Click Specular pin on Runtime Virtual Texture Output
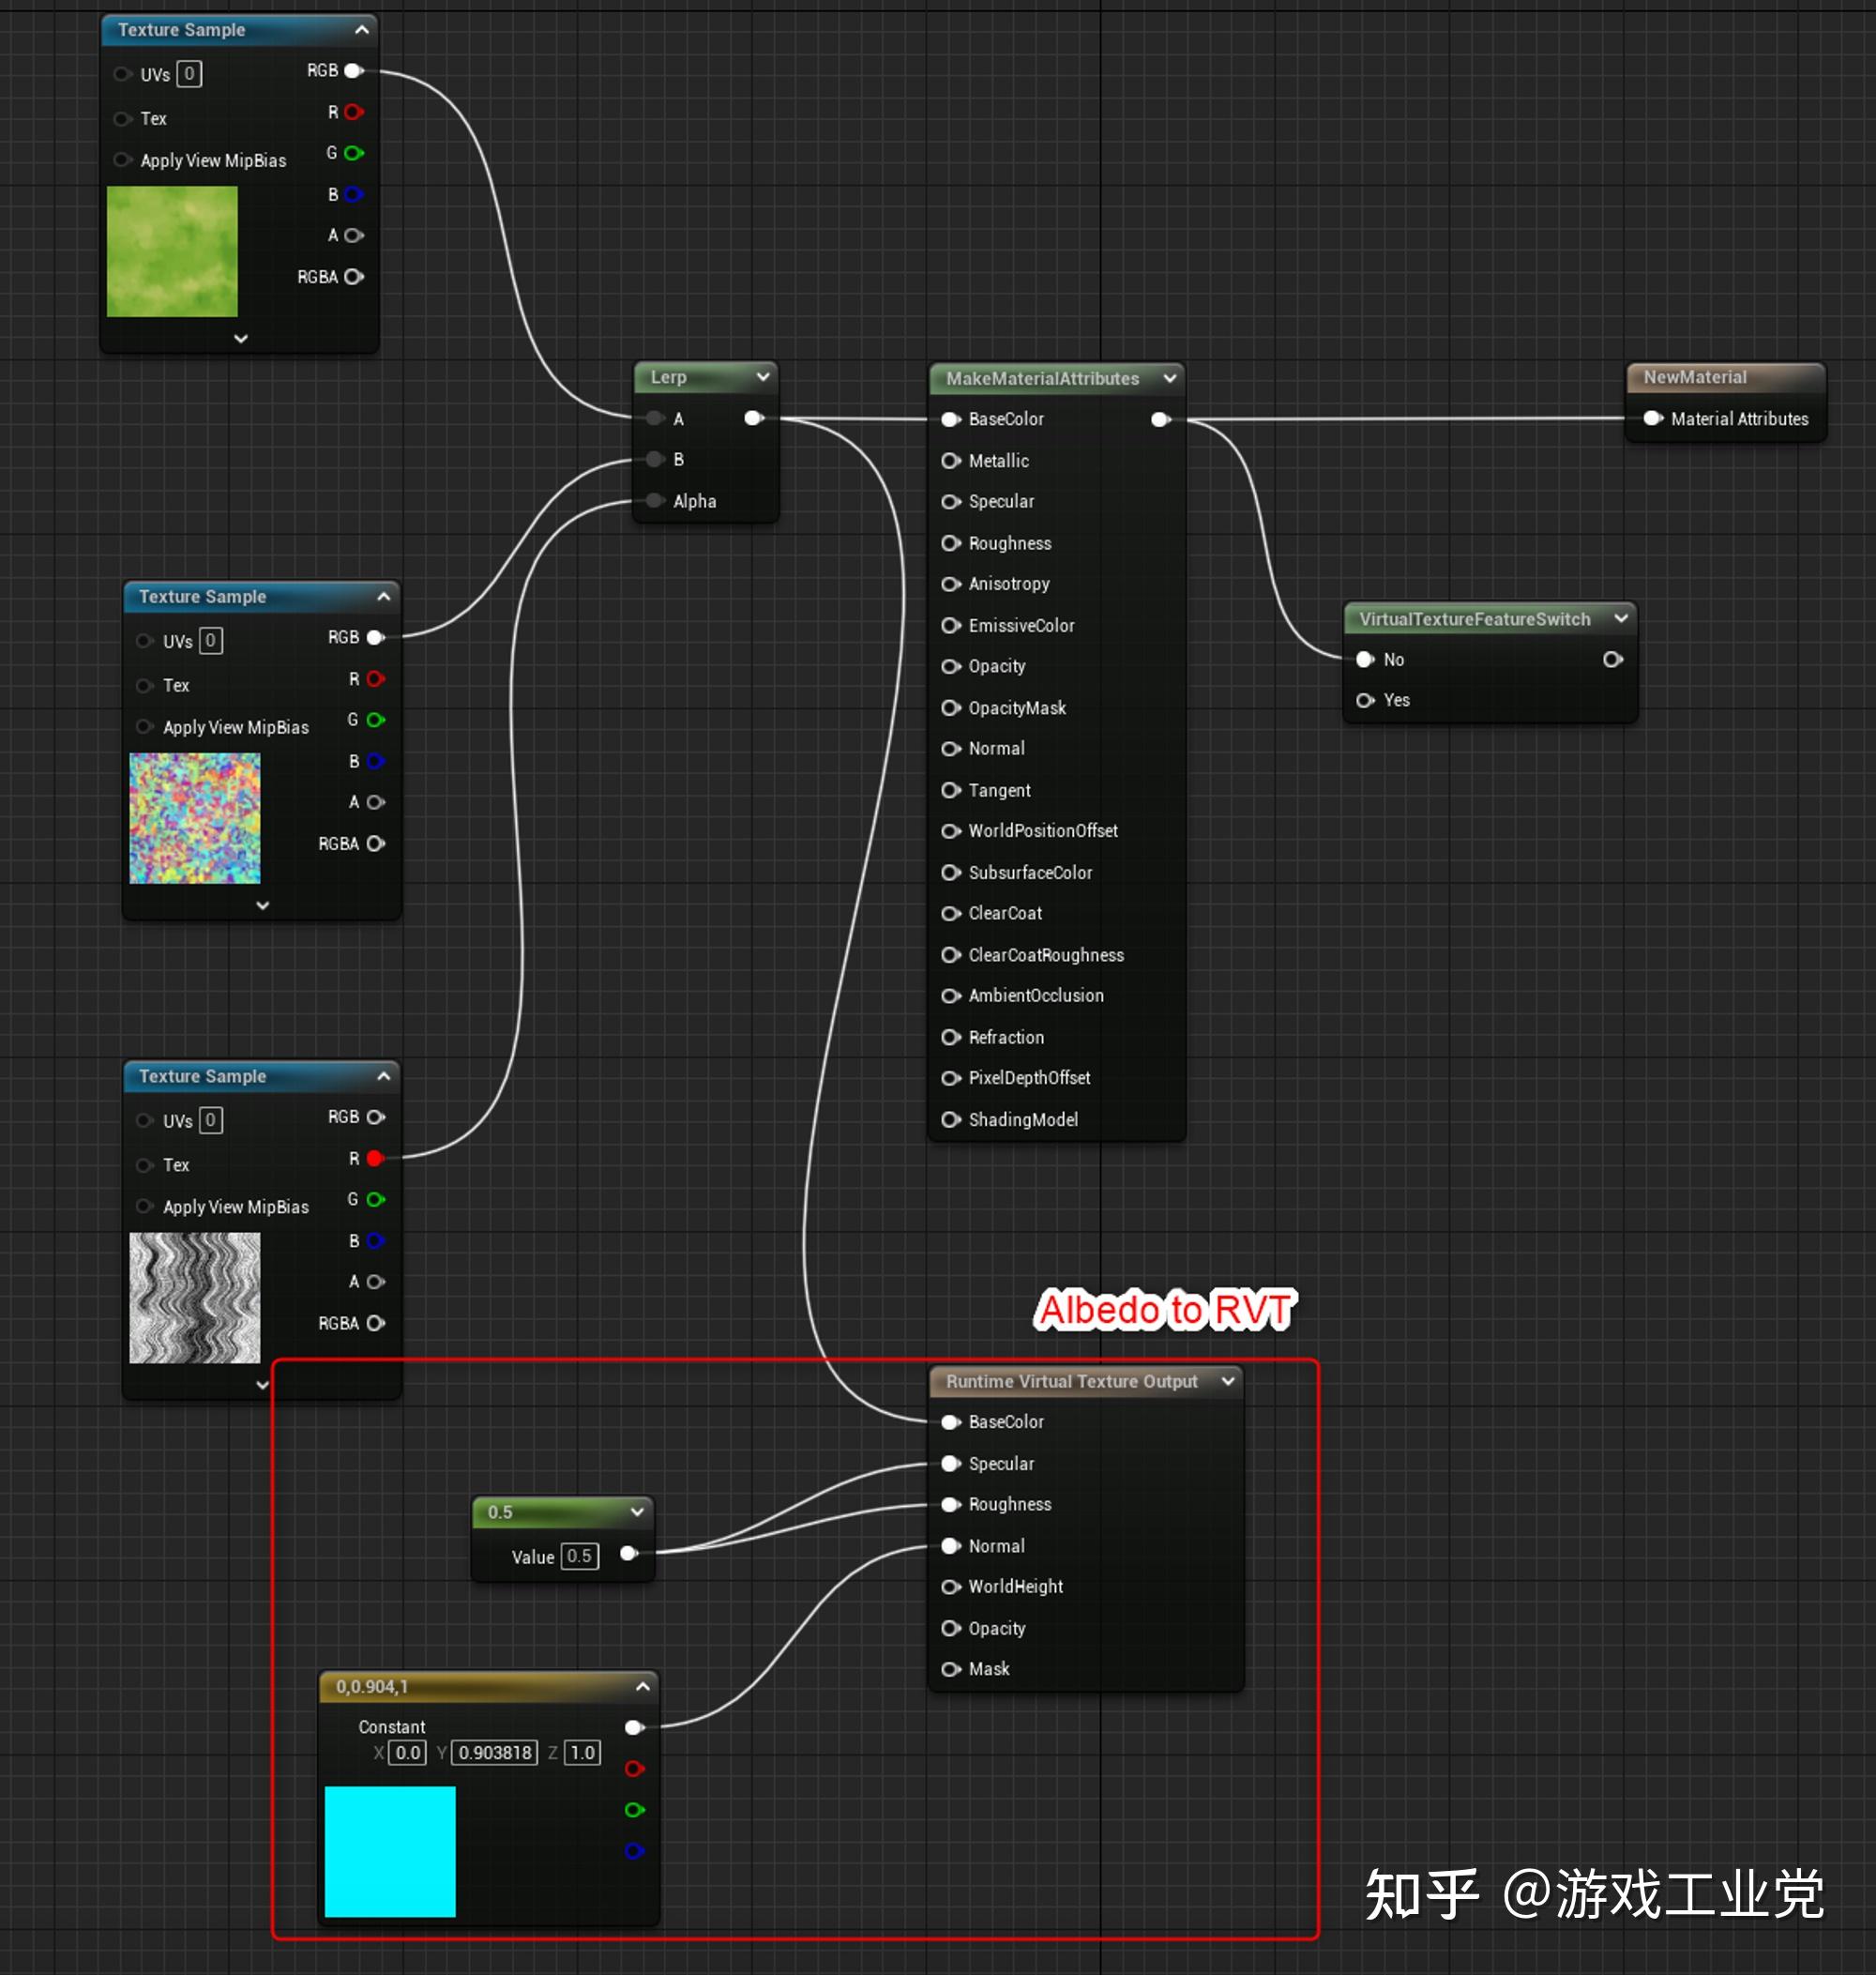This screenshot has width=1876, height=1975. point(951,1464)
